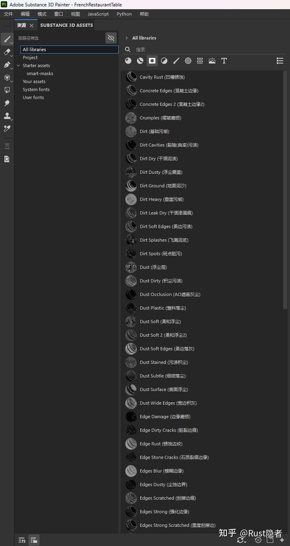
Task: Open the 文件 menu
Action: coord(8,14)
